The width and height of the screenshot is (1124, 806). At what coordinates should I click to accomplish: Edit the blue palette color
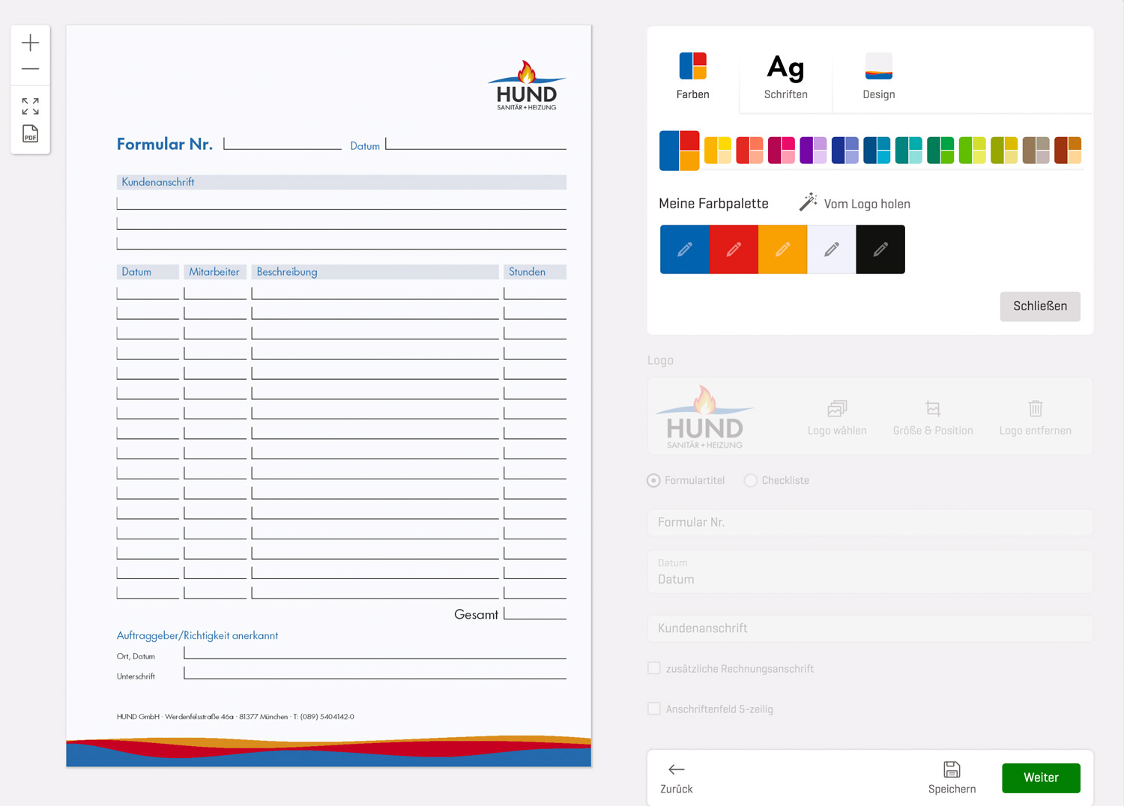click(x=684, y=249)
